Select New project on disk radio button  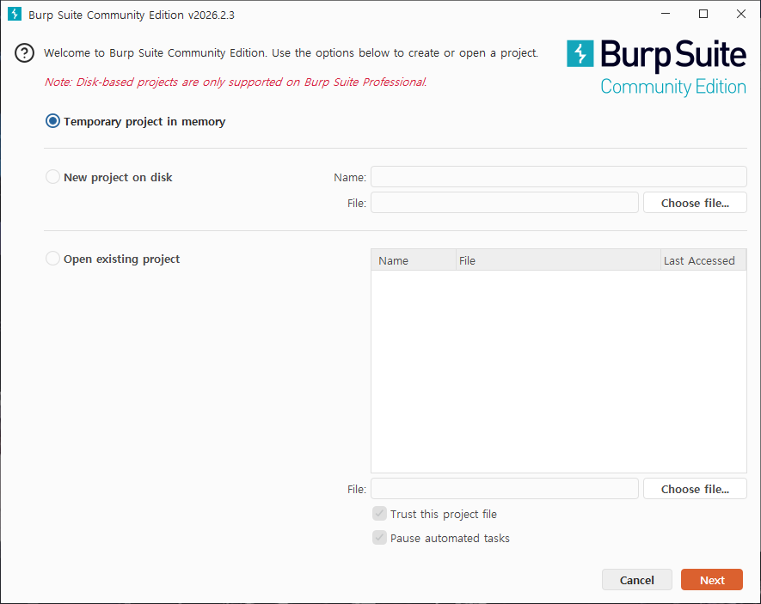[53, 177]
